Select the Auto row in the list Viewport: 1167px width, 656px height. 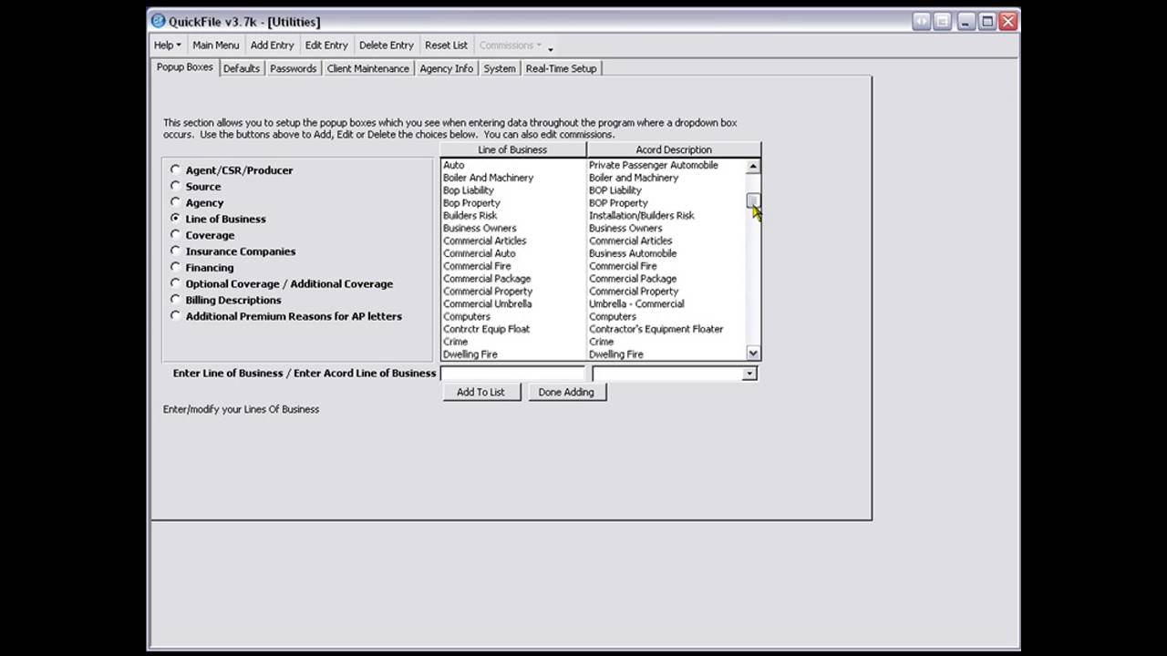[x=454, y=165]
